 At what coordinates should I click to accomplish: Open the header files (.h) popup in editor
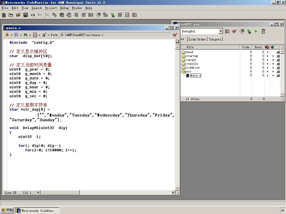tap(8, 35)
